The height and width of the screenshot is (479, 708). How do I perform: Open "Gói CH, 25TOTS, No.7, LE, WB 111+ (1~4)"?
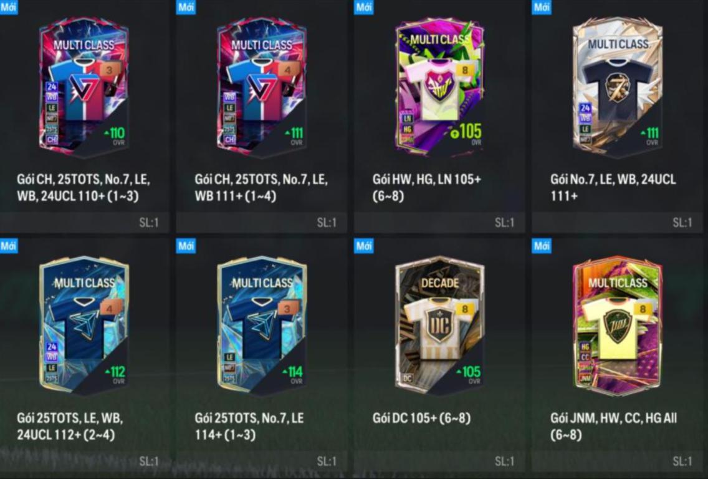coord(261,188)
